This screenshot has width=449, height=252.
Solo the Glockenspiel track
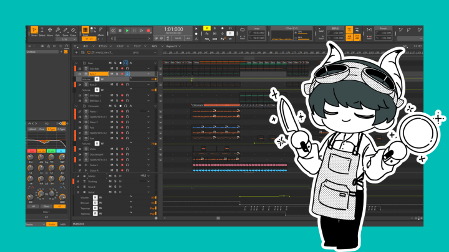(117, 154)
